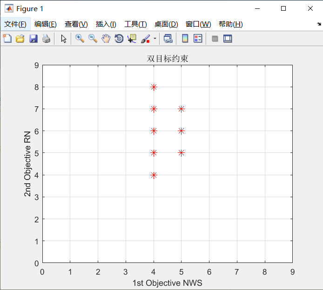This screenshot has height=290, width=323.
Task: Select the Brush data tool
Action: click(145, 39)
